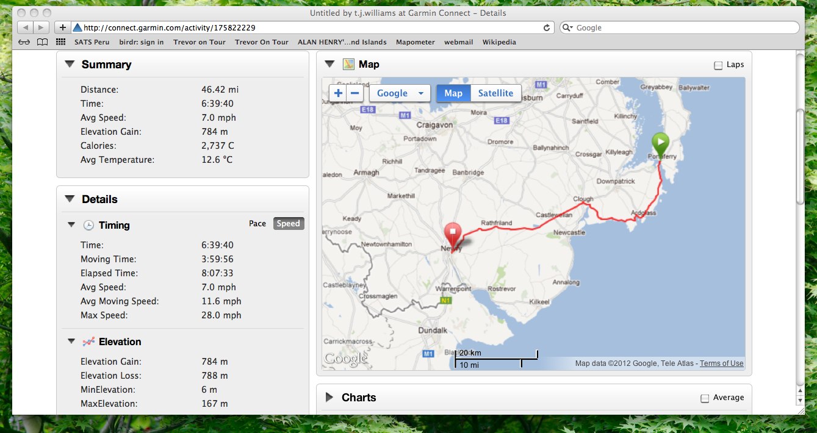The width and height of the screenshot is (817, 433).
Task: Click the add bookmark plus button
Action: (x=62, y=27)
